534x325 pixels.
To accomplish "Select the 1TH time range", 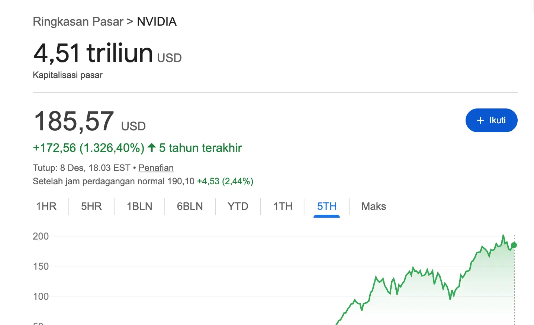I will [x=283, y=206].
